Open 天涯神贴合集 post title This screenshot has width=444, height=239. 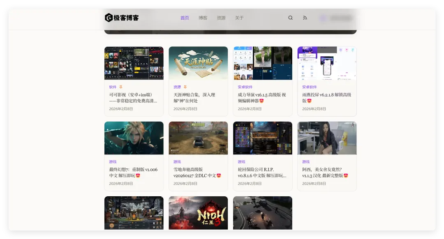coord(194,98)
